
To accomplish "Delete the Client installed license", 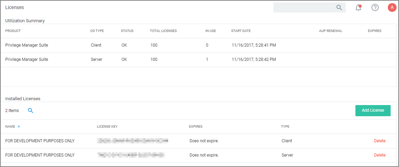I will (x=380, y=141).
